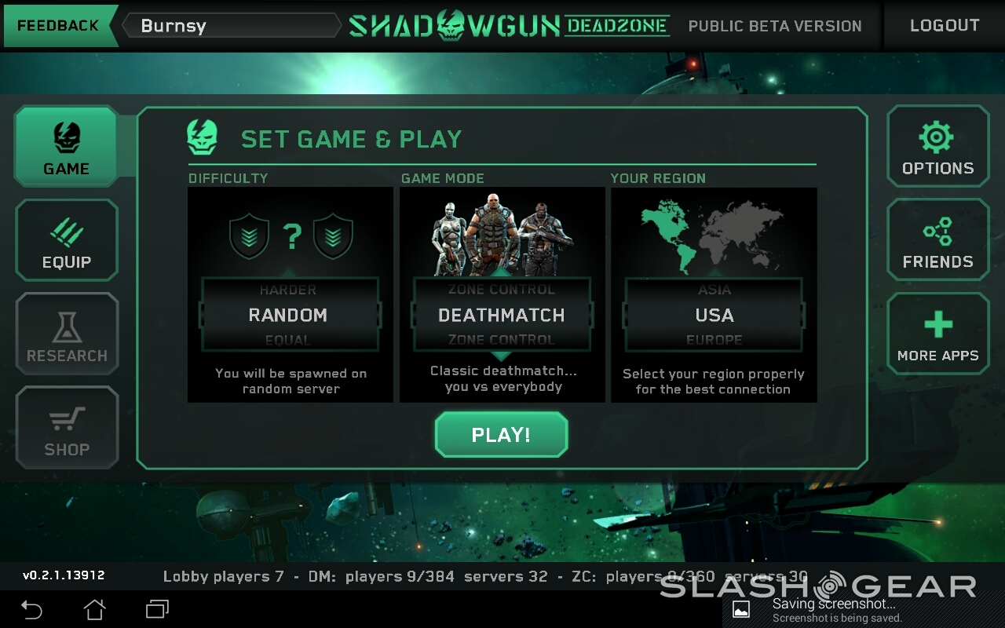Edit the Burnsy player name field
The width and height of the screenshot is (1005, 628).
232,25
